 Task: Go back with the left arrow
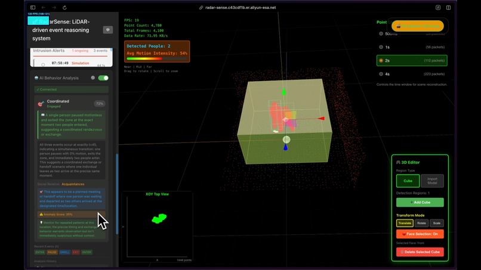point(44,7)
